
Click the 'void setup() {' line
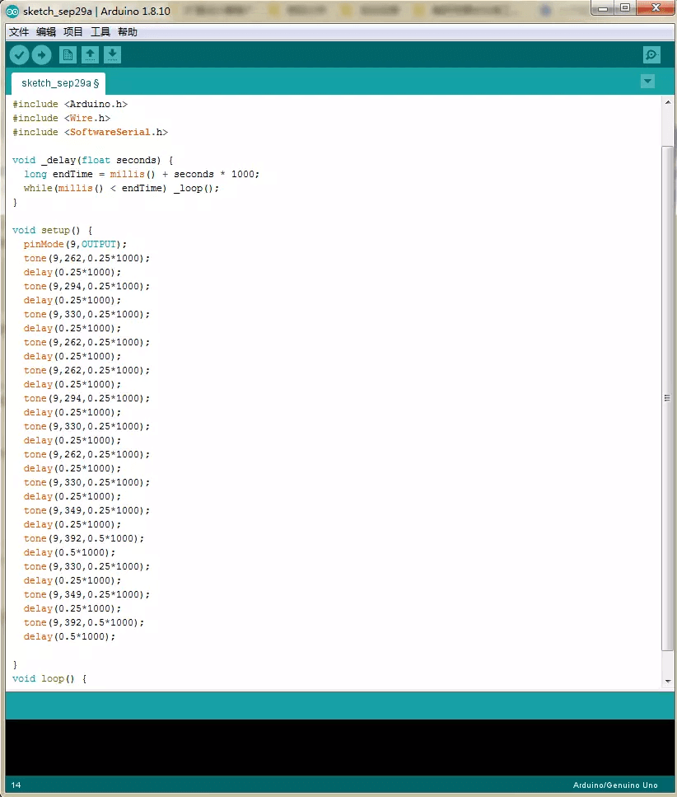(53, 230)
